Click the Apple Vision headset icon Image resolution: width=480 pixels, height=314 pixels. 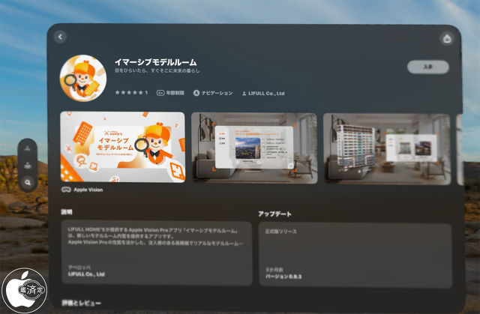pyautogui.click(x=66, y=190)
